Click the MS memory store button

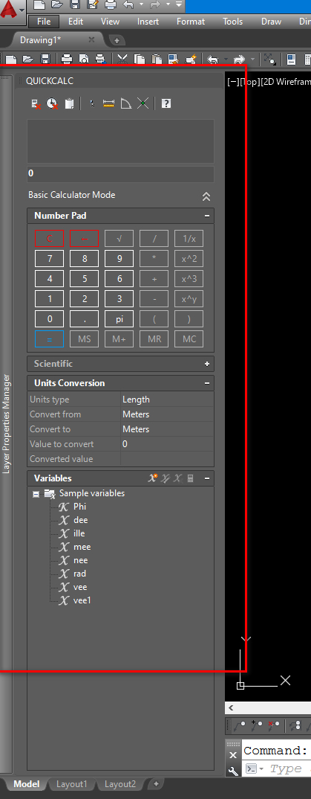tap(85, 338)
